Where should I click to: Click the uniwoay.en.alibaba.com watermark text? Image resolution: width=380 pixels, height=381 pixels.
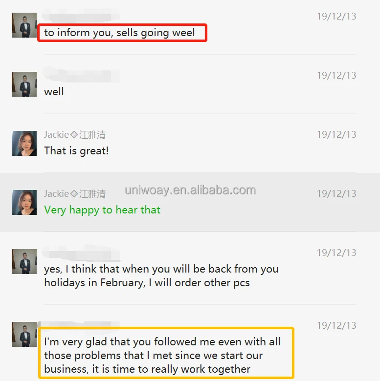pyautogui.click(x=190, y=190)
